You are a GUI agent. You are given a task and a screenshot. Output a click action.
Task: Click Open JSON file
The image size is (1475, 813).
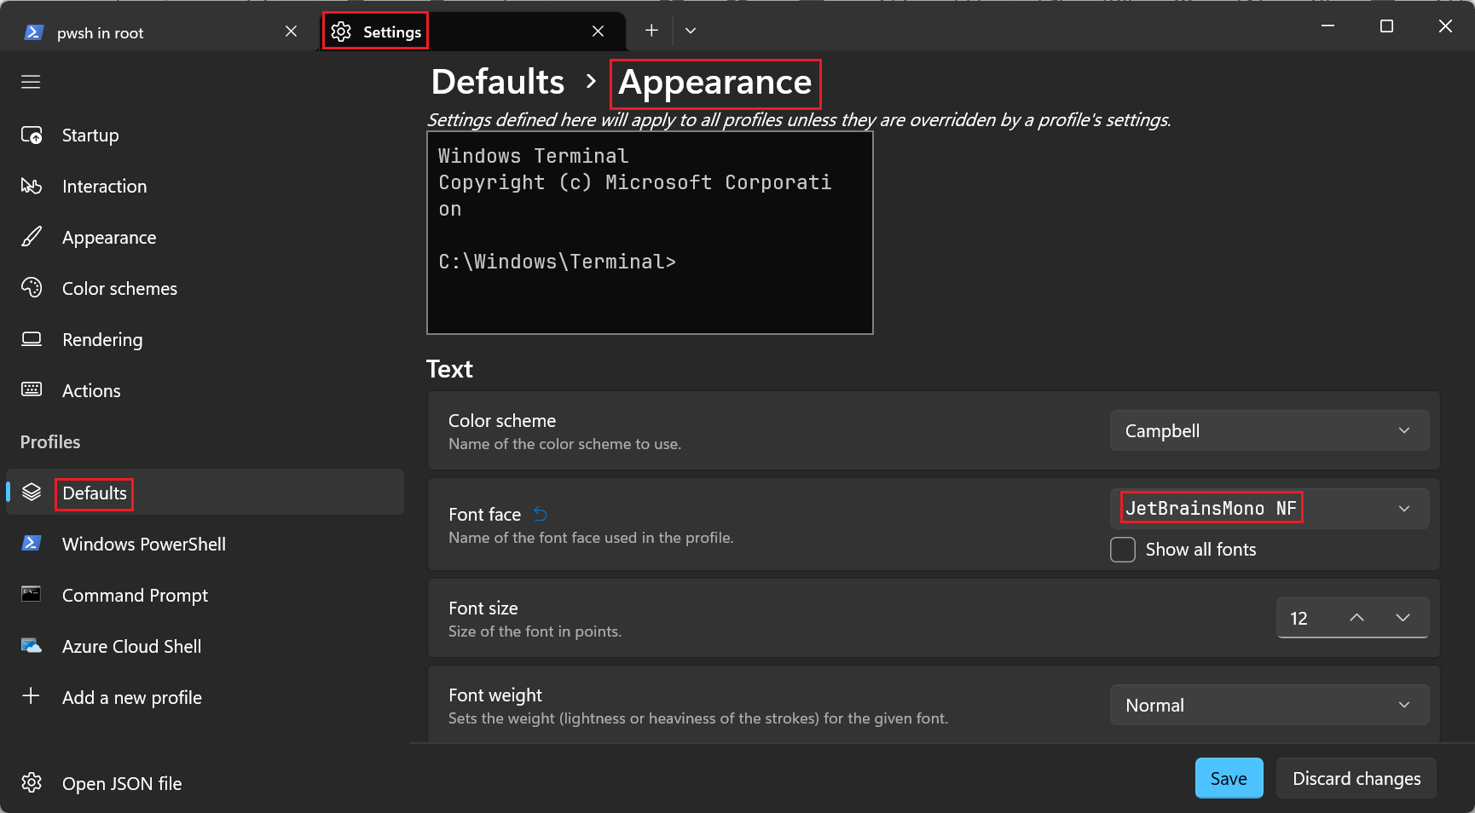(x=205, y=783)
